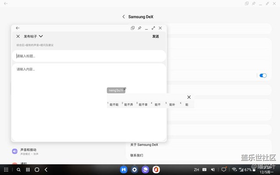
Task: Open the Settings gear app in the taskbar
Action: click(134, 170)
